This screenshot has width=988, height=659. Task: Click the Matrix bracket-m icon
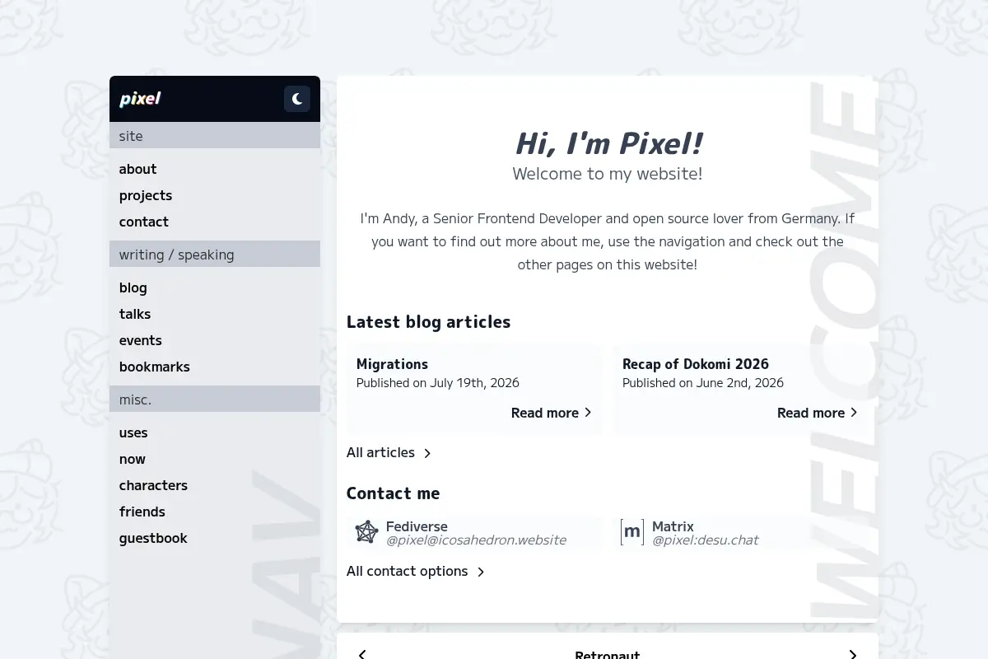[632, 532]
